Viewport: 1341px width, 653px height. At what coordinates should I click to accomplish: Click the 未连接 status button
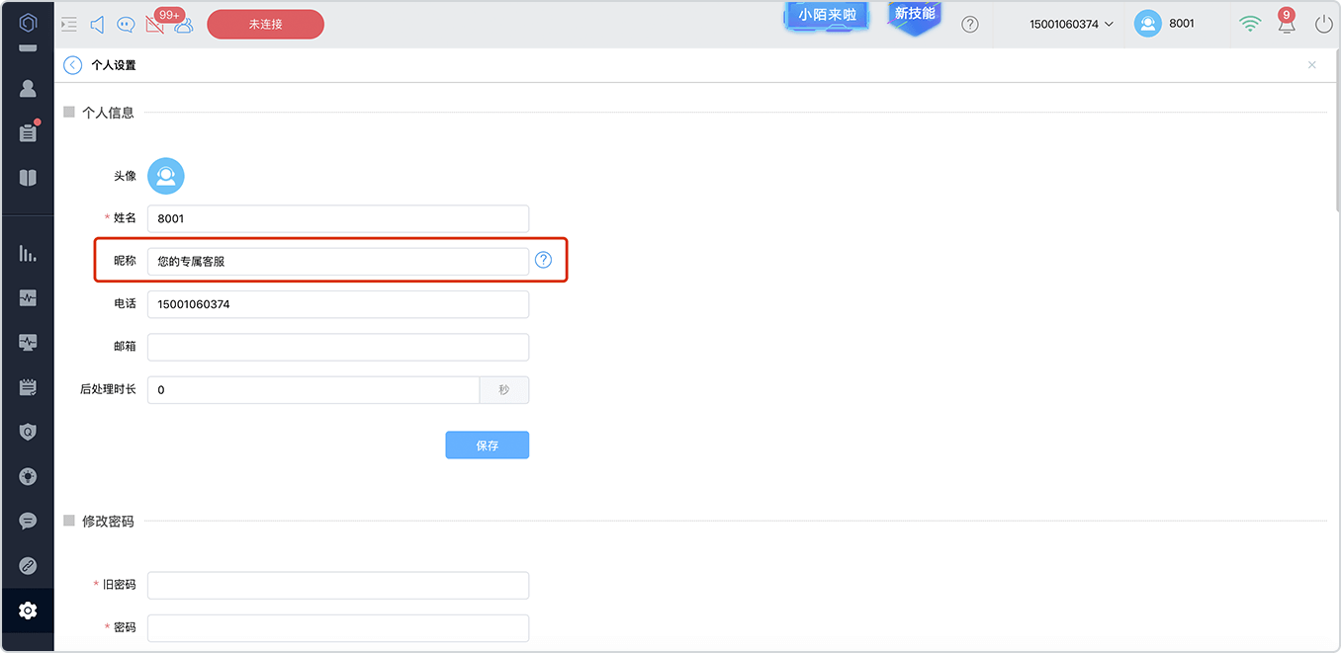pos(265,24)
